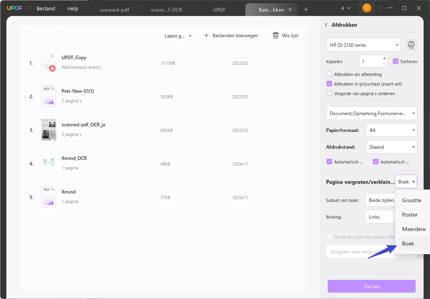430x299 pixels.
Task: Open the Papierformaat dropdown
Action: (x=391, y=130)
